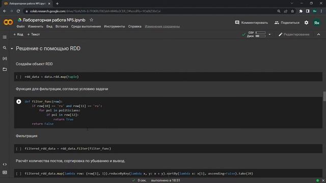This screenshot has height=183, width=326.
Task: Add a code cell with + Код
Action: pos(18,35)
